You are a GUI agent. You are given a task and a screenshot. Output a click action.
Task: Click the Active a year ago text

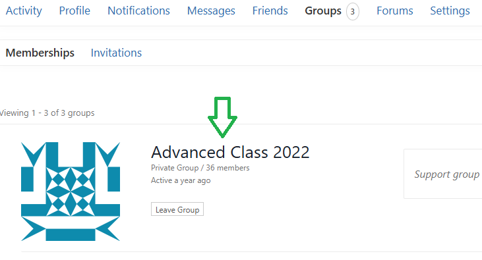point(181,180)
